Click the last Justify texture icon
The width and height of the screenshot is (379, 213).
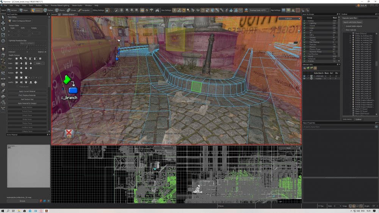click(x=36, y=82)
